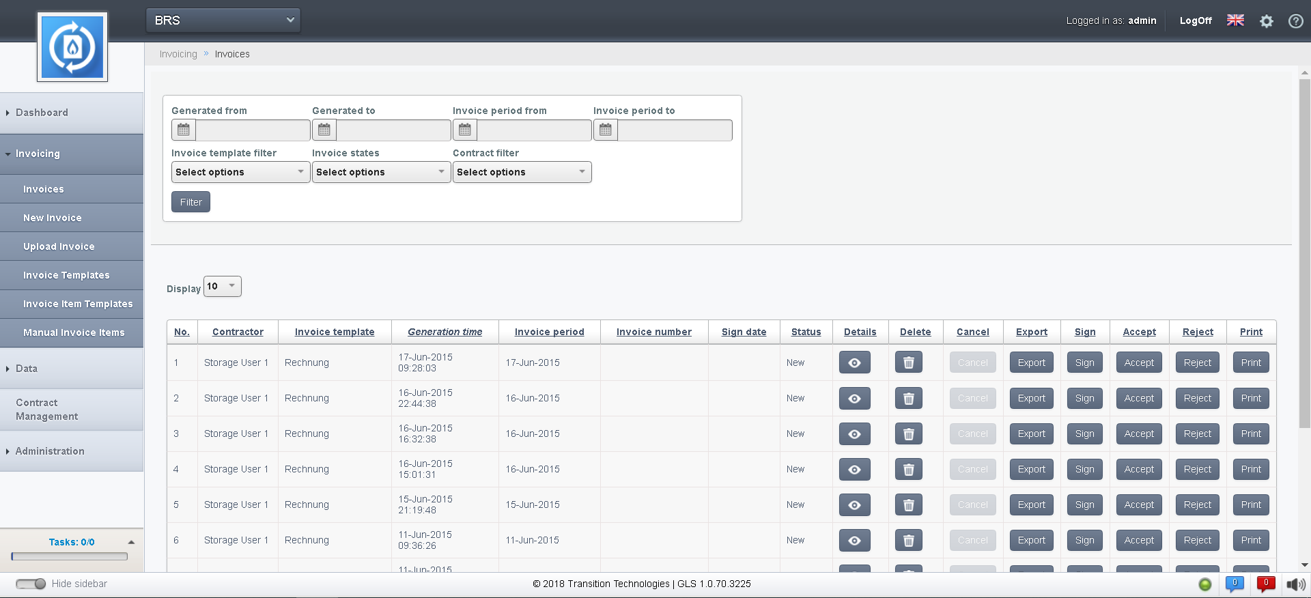This screenshot has height=598, width=1311.
Task: Click the Tasks progress bar
Action: 70,556
